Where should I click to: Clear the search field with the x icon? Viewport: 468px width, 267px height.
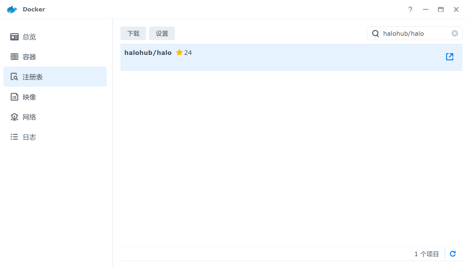(455, 33)
